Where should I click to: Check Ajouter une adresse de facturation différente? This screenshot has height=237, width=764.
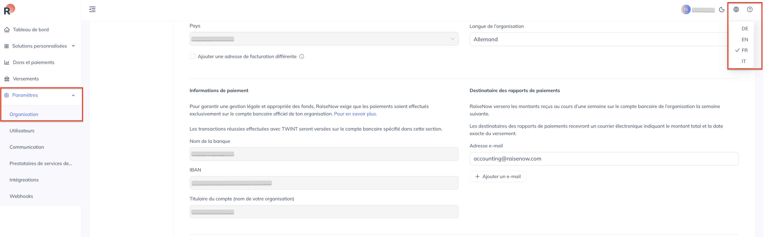coord(192,56)
